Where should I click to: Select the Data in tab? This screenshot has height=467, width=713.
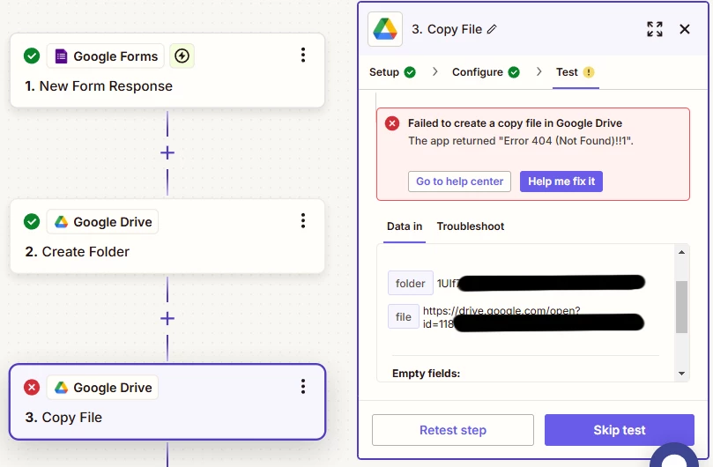point(405,226)
